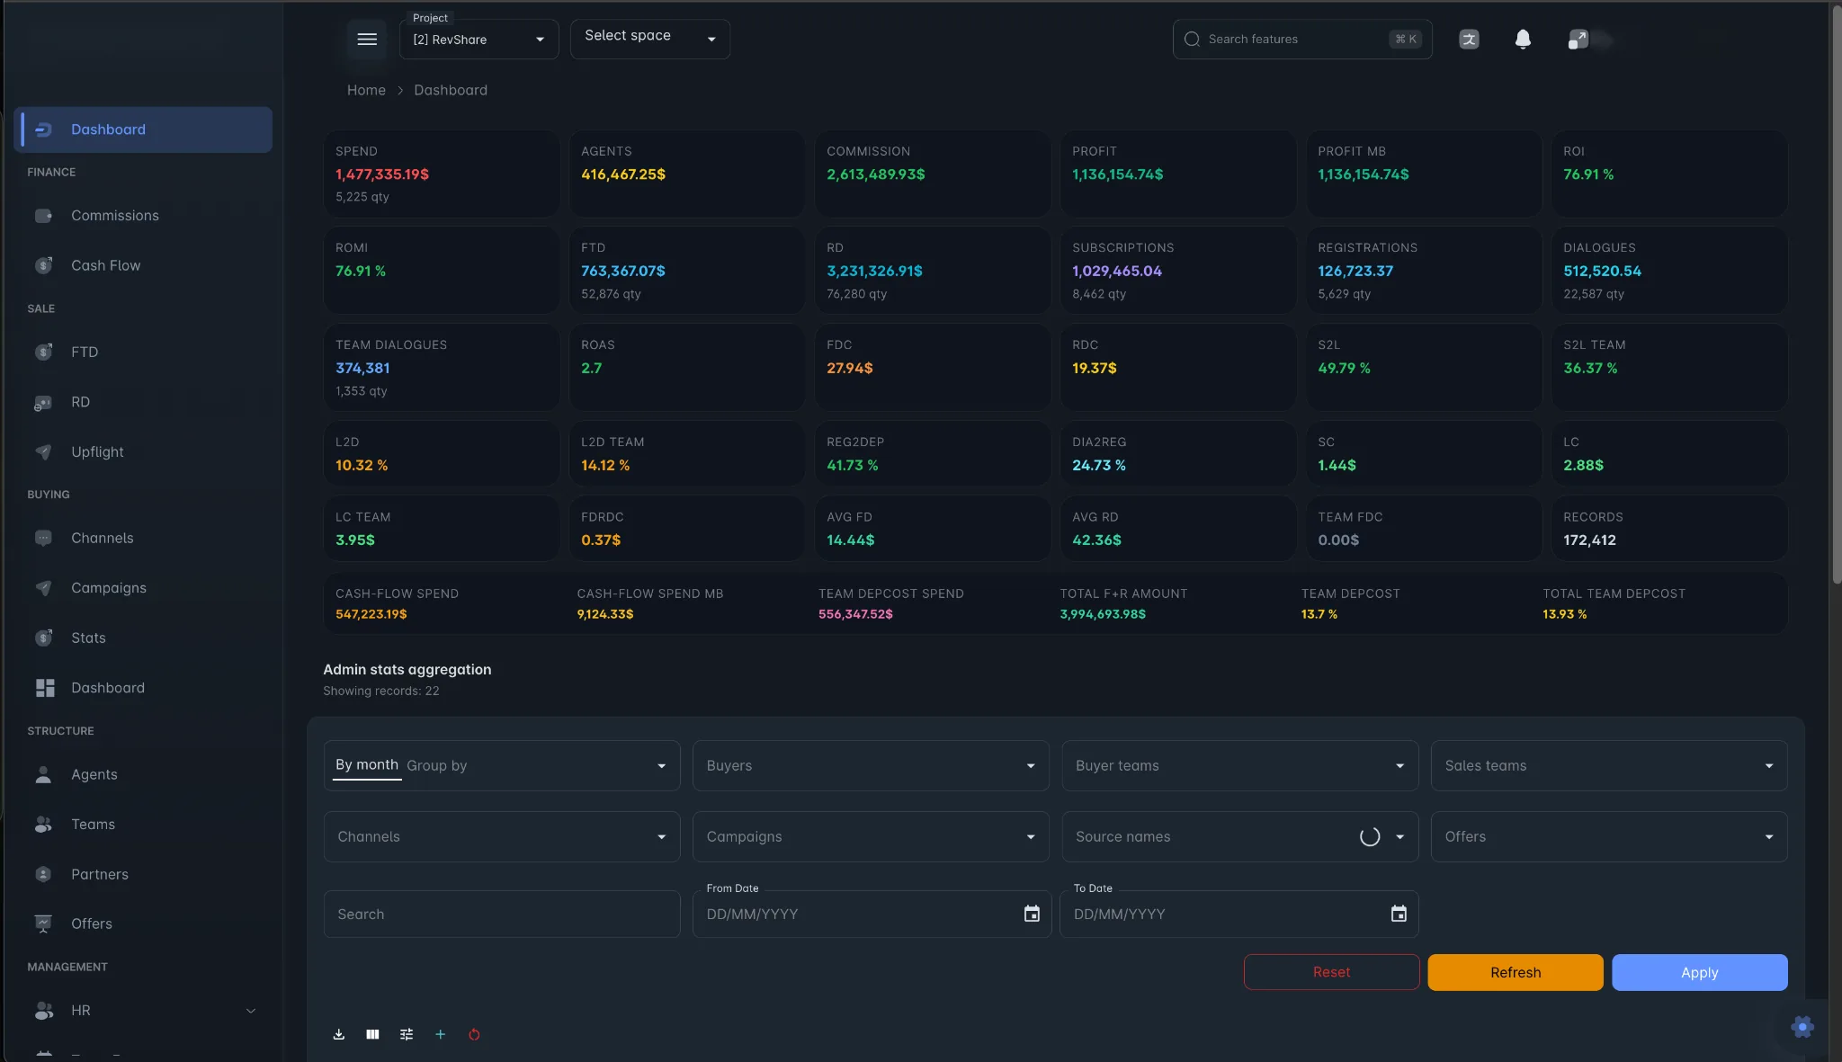Viewport: 1842px width, 1062px height.
Task: Click the Cash Flow sidebar icon
Action: pos(43,265)
